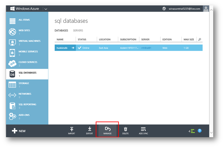This screenshot has width=224, height=148.
Task: Select the All Items grid icon
Action: [x=12, y=21]
